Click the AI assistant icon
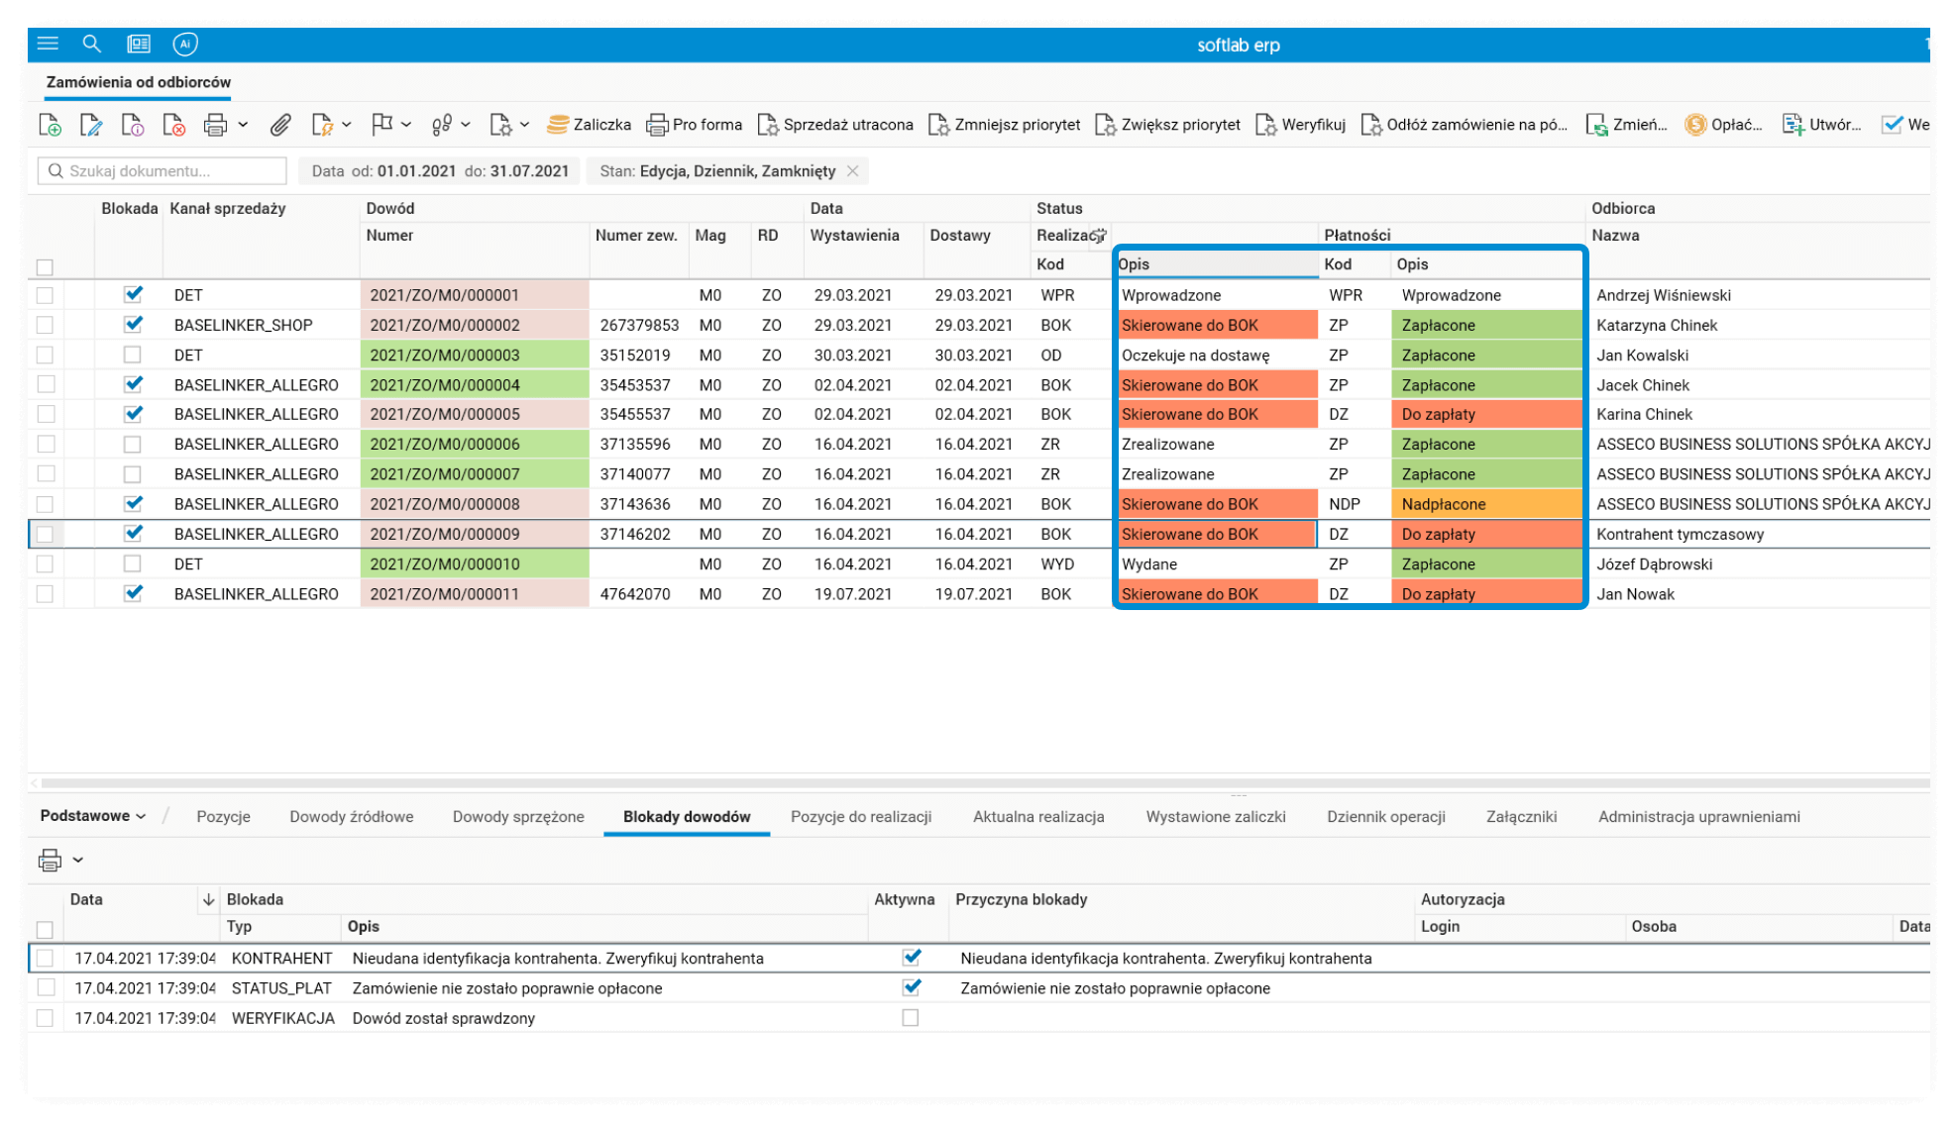This screenshot has width=1958, height=1125. tap(185, 44)
